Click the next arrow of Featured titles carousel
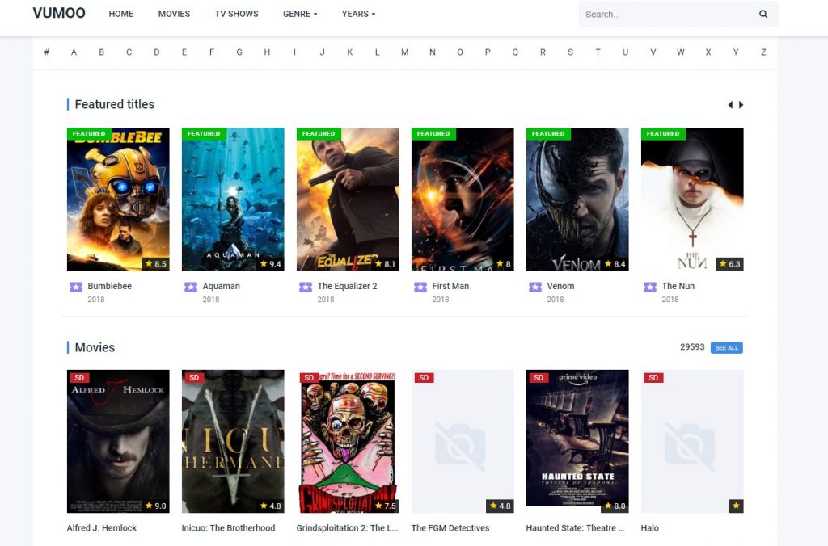Screen dimensions: 828x546 tap(742, 104)
